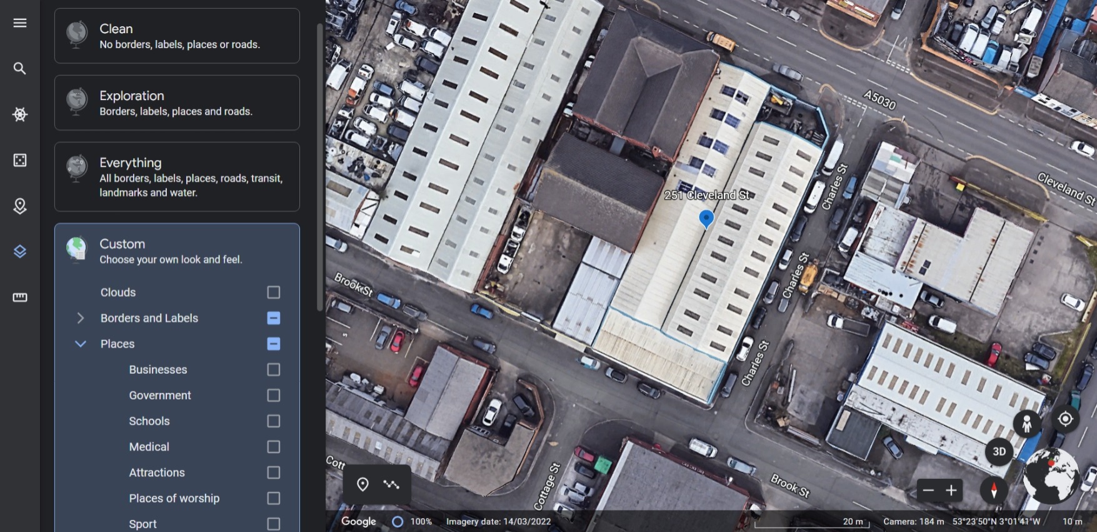This screenshot has height=532, width=1097.
Task: Click the Imagery date 14/03/2022 text
Action: tap(498, 521)
